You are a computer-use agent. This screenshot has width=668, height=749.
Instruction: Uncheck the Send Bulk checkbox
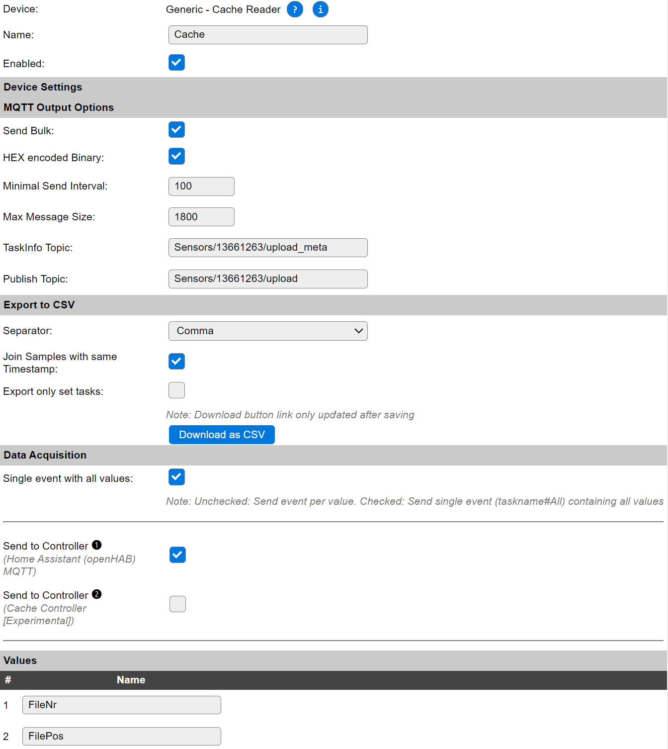click(176, 130)
